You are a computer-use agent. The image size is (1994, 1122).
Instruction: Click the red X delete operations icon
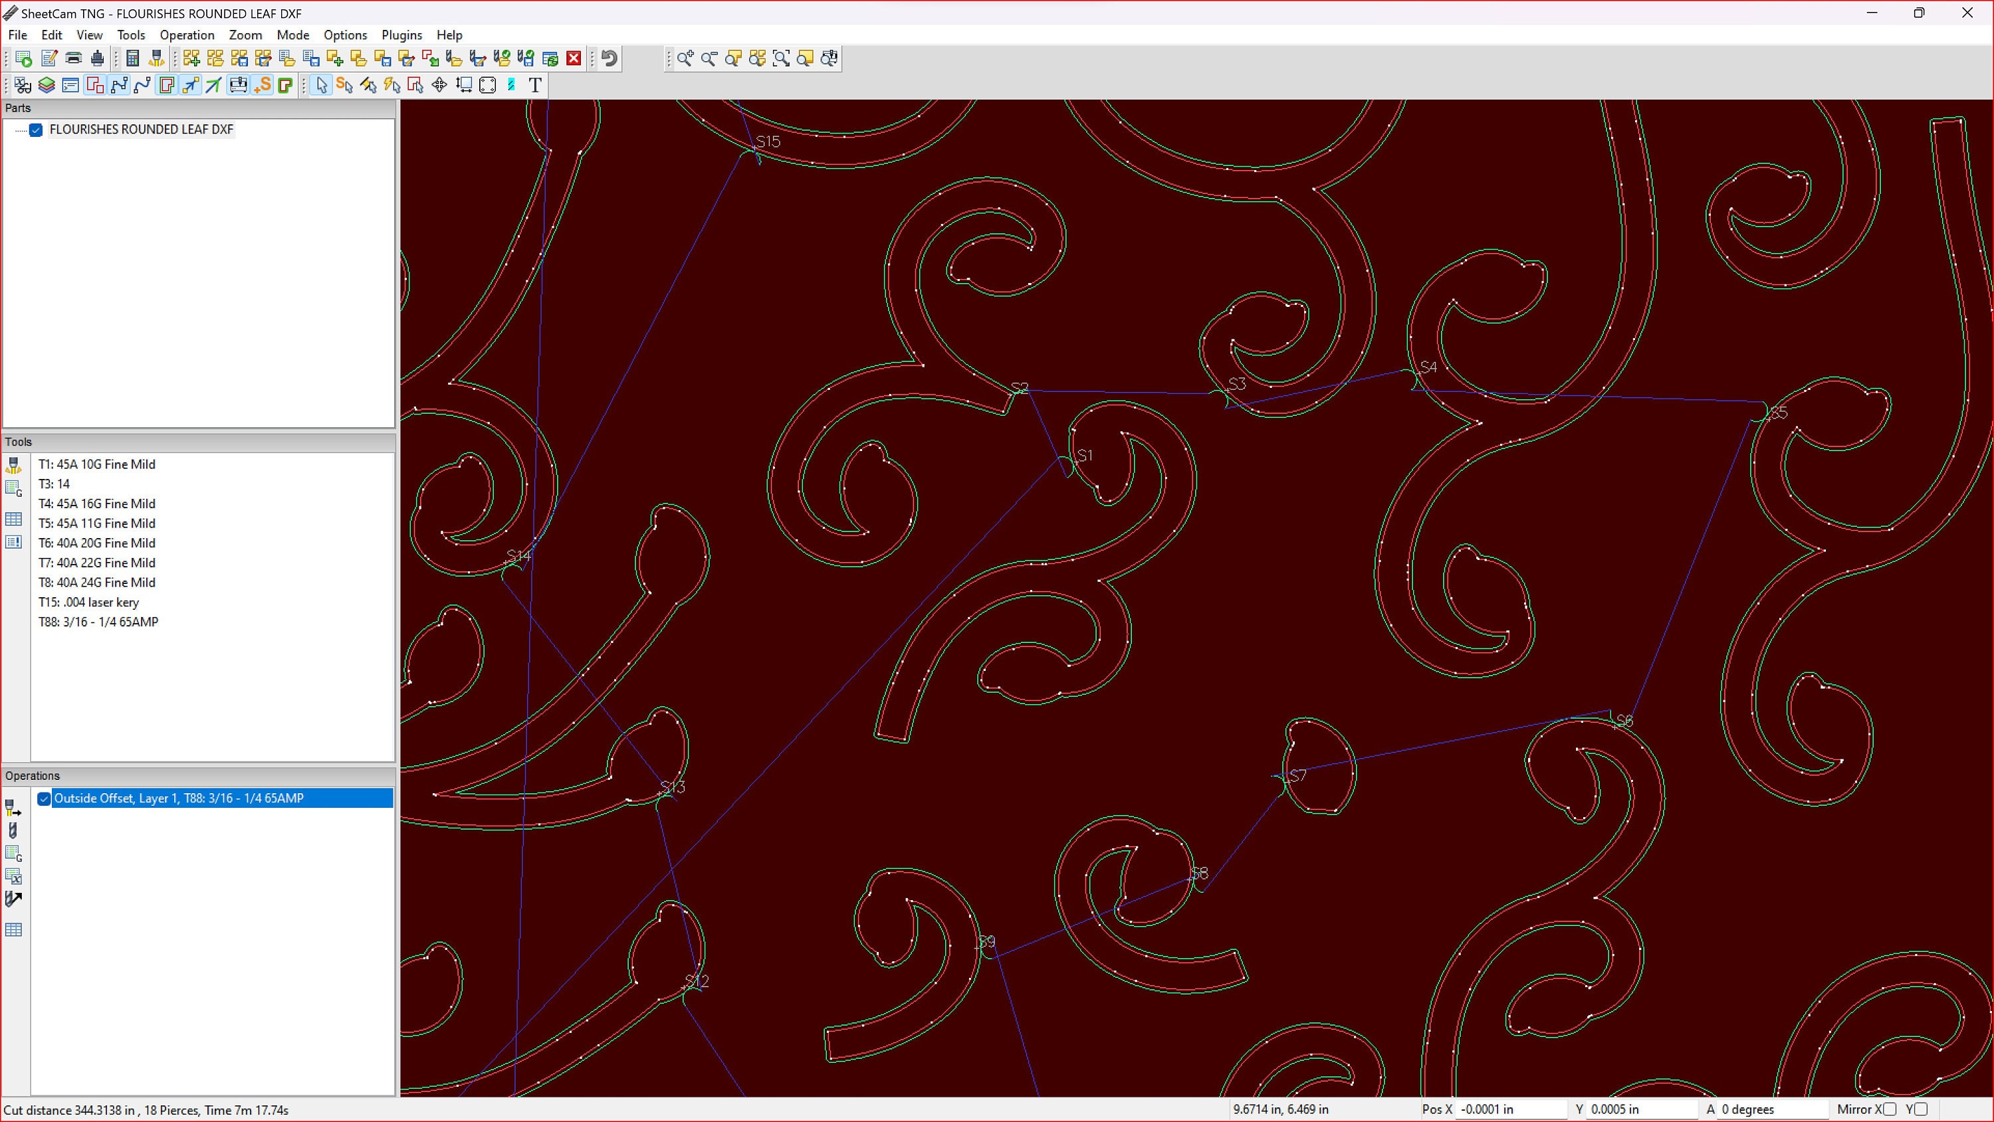[573, 58]
